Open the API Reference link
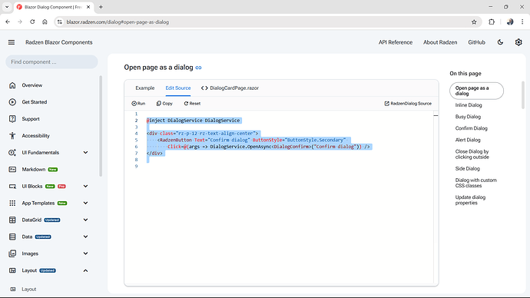Screen dimensions: 530x298 pyautogui.click(x=396, y=42)
